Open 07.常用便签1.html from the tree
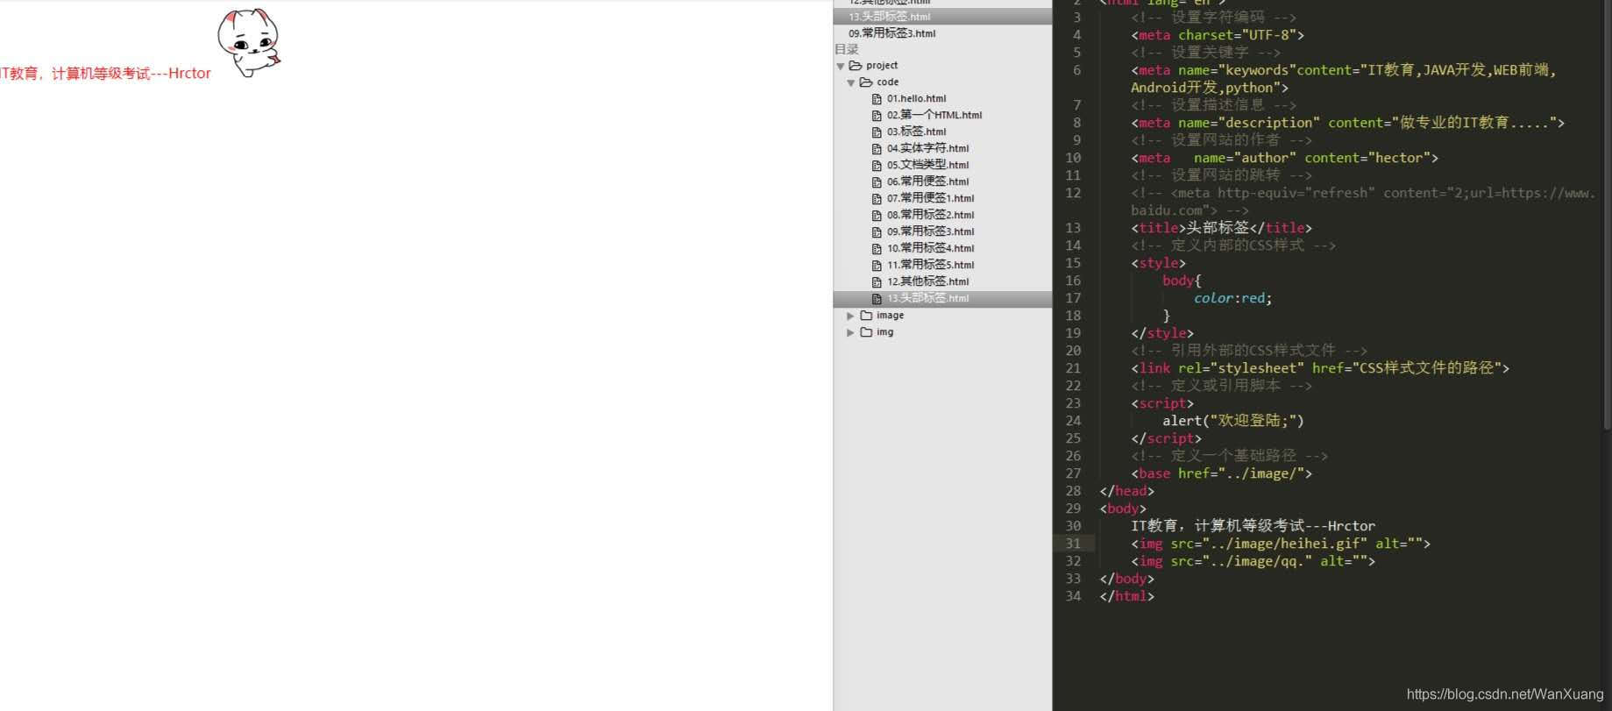Viewport: 1612px width, 711px height. (x=930, y=199)
